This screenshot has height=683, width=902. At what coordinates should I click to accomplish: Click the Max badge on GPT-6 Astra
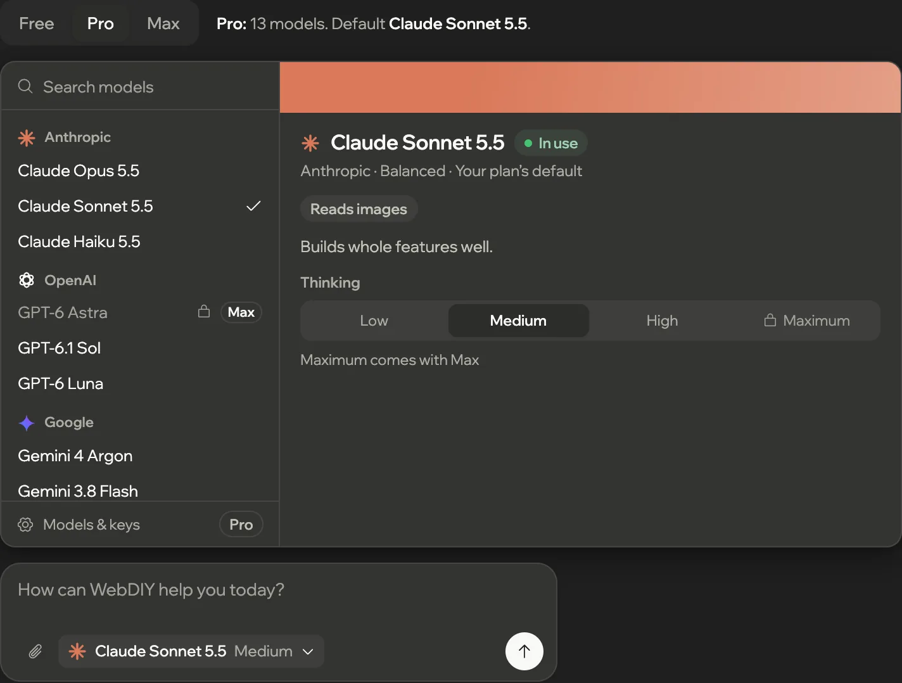click(241, 312)
